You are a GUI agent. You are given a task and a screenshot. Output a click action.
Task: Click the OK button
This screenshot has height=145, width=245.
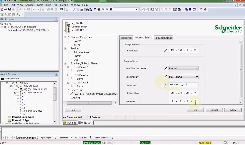[x=195, y=110]
